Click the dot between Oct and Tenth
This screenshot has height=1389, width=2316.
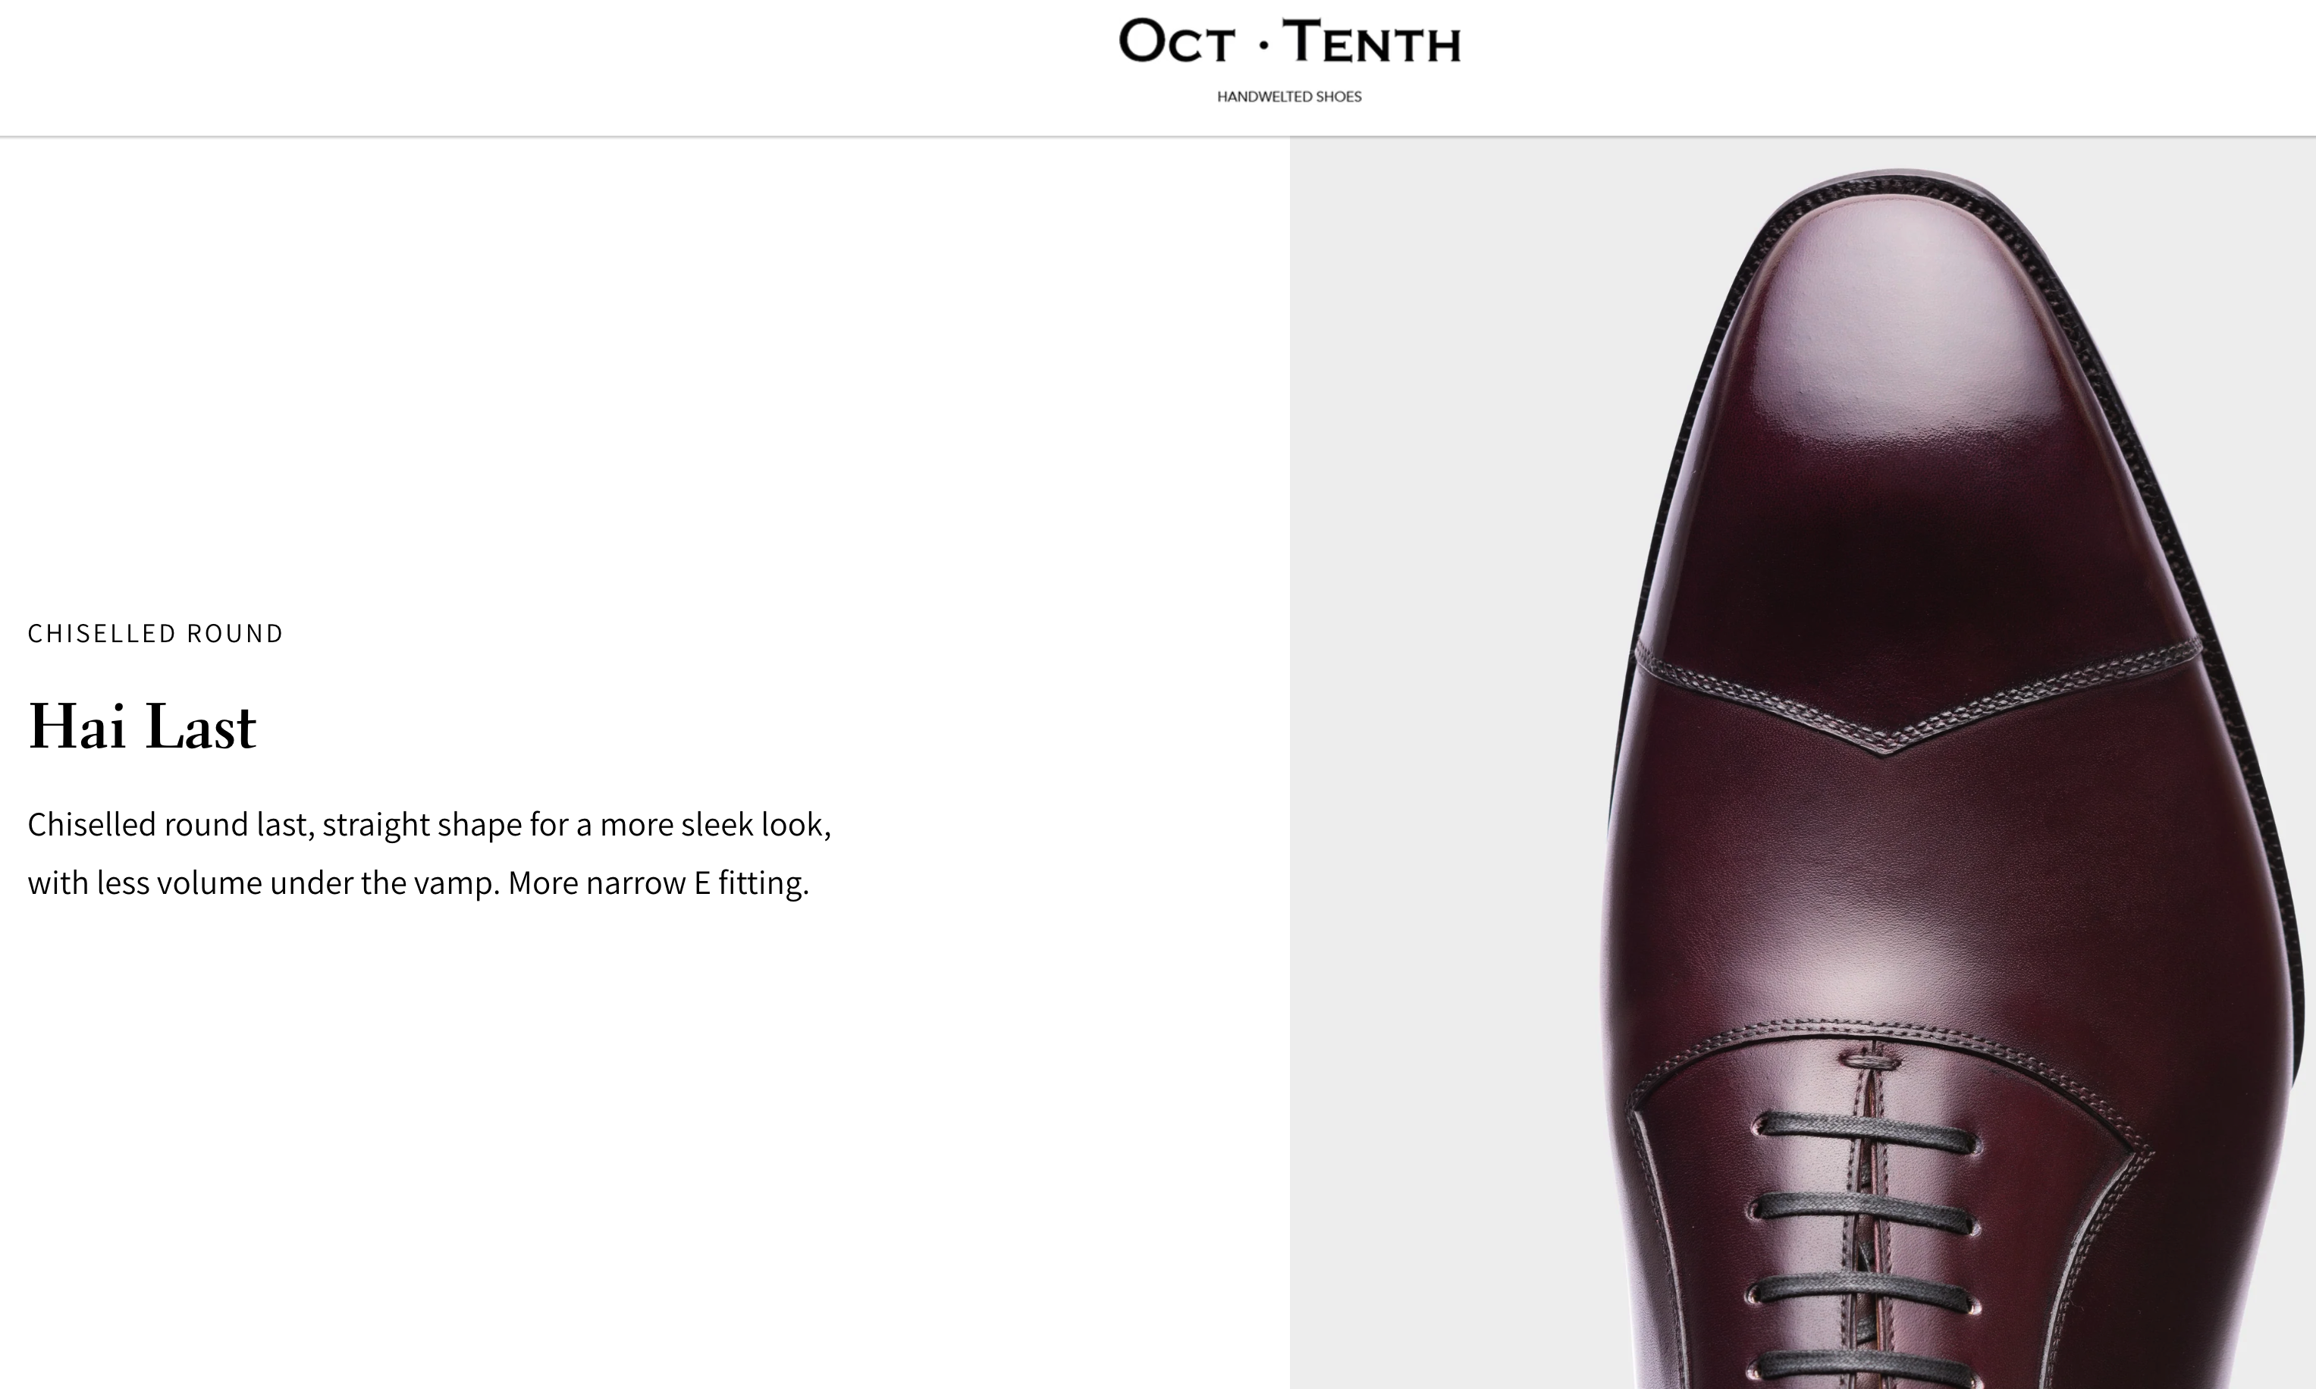click(1263, 45)
